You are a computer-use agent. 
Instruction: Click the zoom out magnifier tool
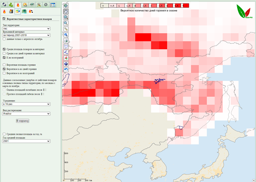pyautogui.click(x=66, y=23)
